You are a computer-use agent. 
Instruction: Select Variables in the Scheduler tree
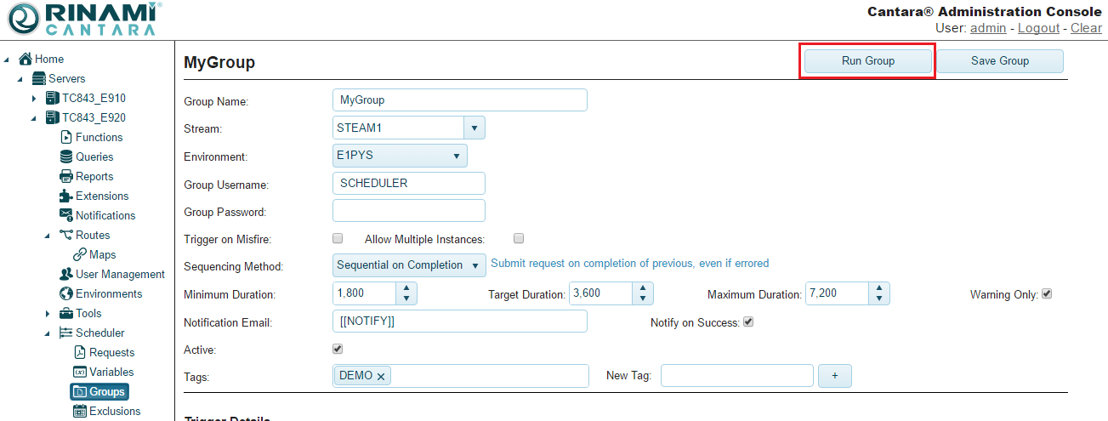pyautogui.click(x=111, y=372)
